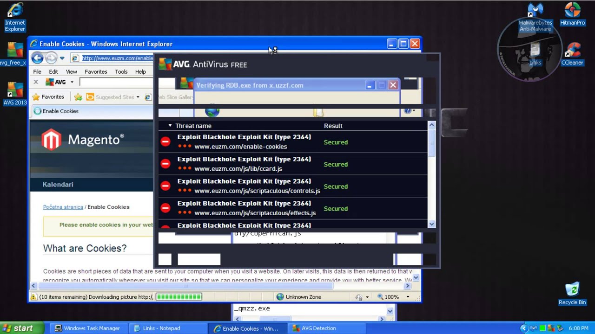The image size is (595, 334).
Task: Select the www.euzm.com/js/lib/ccard.js threat row
Action: [293, 164]
